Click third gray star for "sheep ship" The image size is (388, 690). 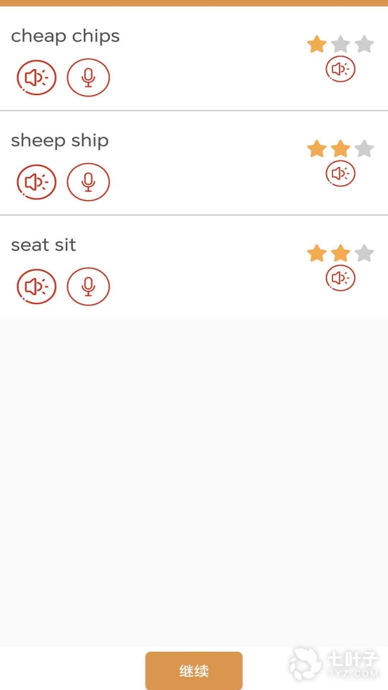[364, 149]
